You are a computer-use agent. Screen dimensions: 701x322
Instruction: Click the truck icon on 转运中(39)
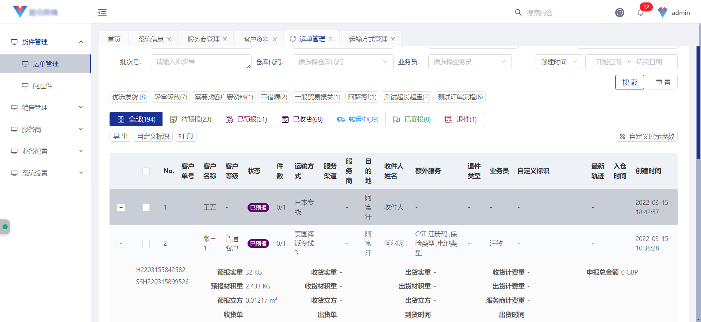coord(341,119)
